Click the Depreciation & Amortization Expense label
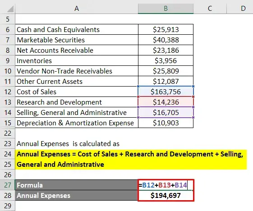Screen dimensions: 253x211 [x=75, y=123]
